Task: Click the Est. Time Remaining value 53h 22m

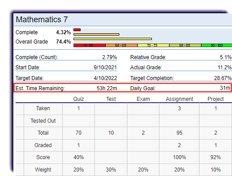Action: [107, 88]
